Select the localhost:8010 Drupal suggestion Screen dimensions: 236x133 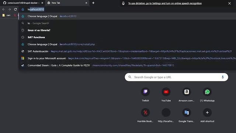coord(127,16)
